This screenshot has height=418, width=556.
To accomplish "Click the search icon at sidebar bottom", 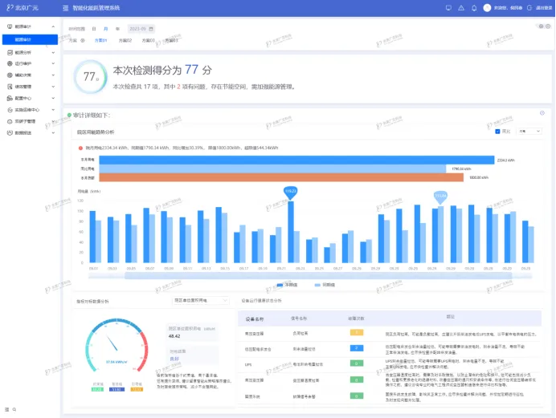I will tap(14, 409).
